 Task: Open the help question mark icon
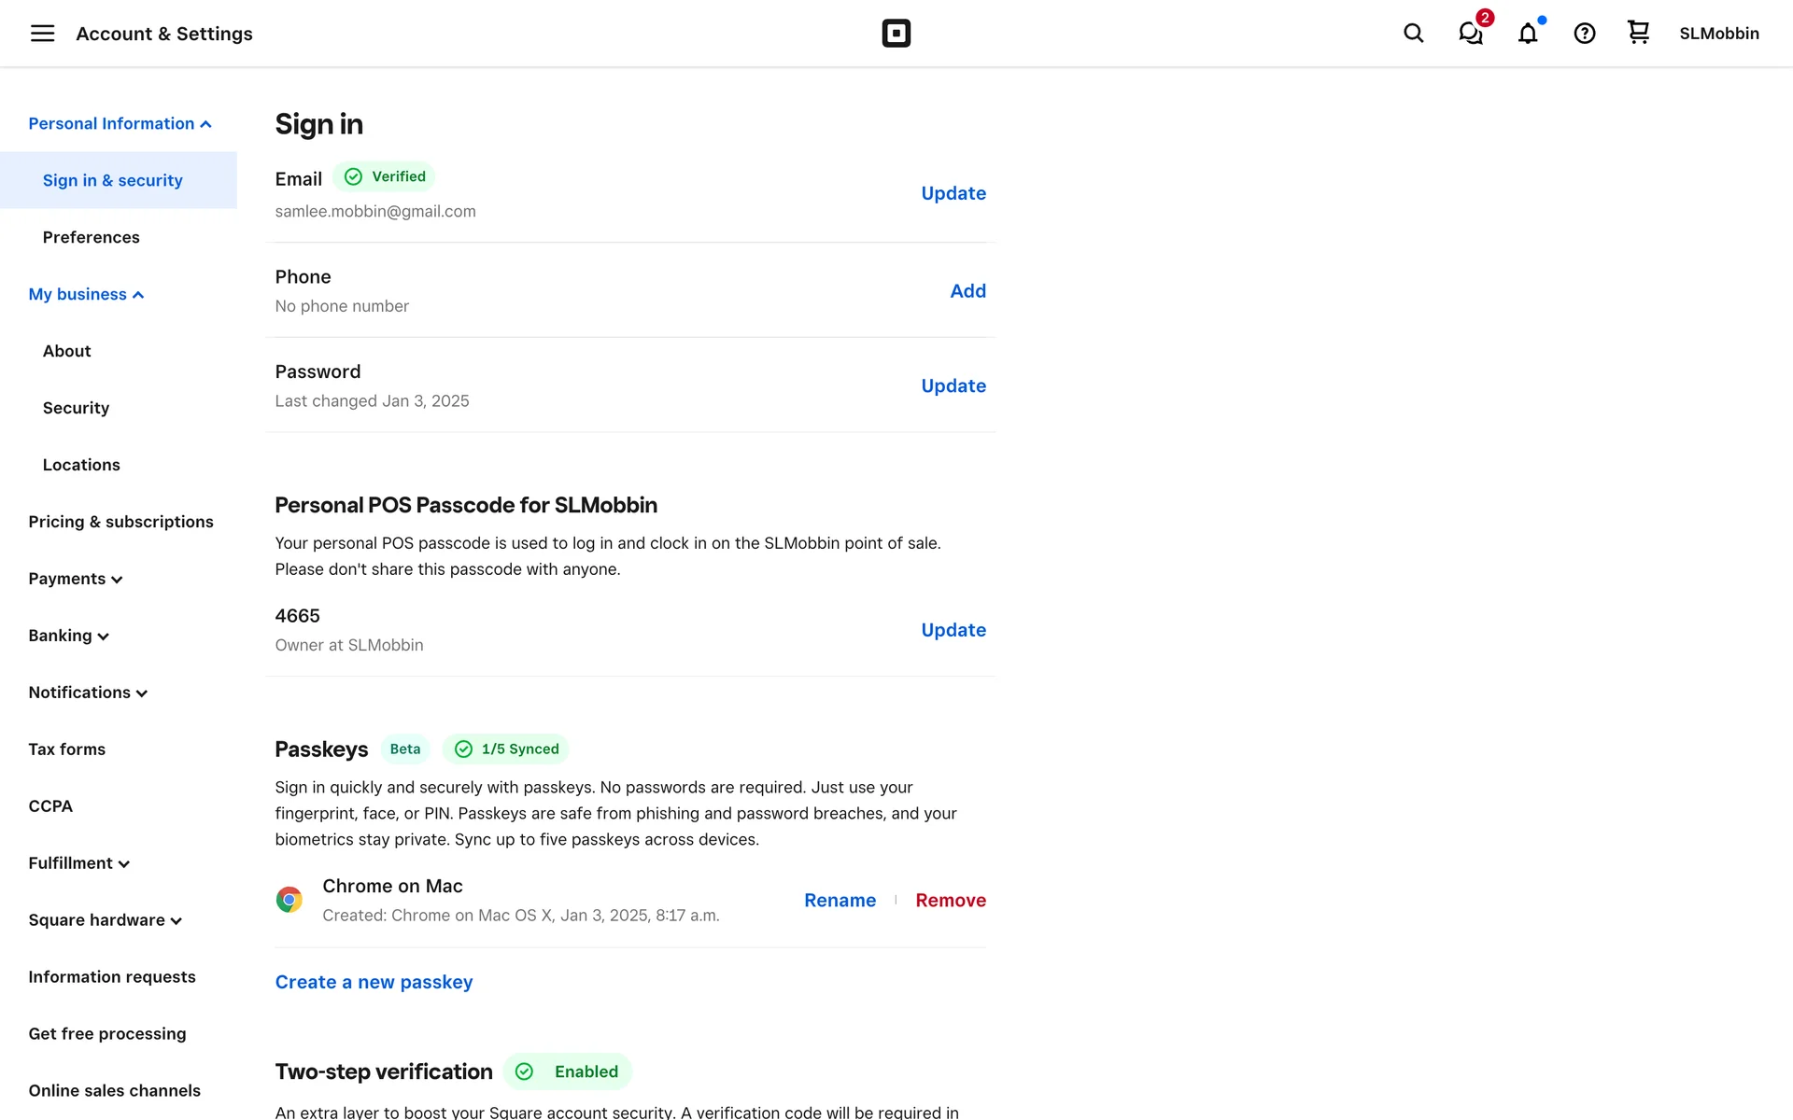[1584, 34]
